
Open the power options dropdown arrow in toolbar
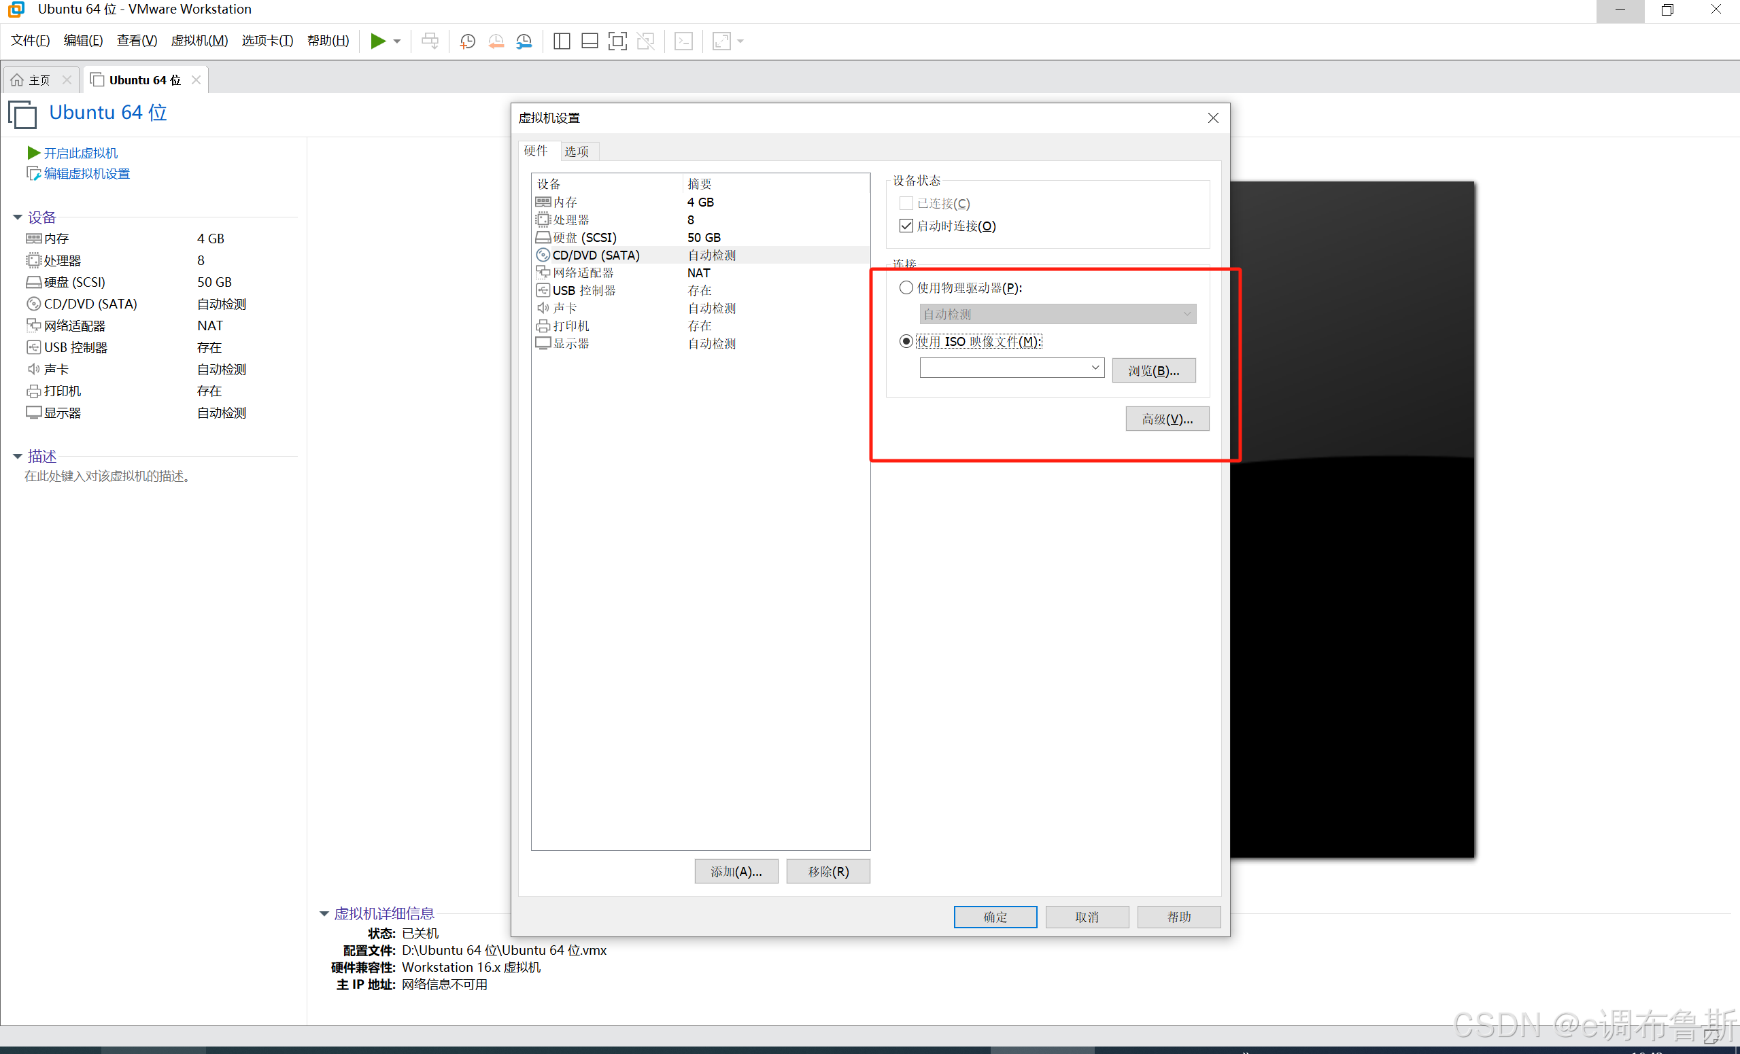click(397, 41)
